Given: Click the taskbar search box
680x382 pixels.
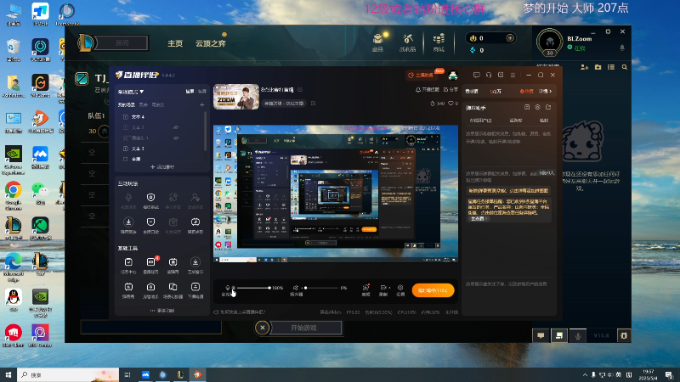Looking at the screenshot, I should pyautogui.click(x=68, y=374).
